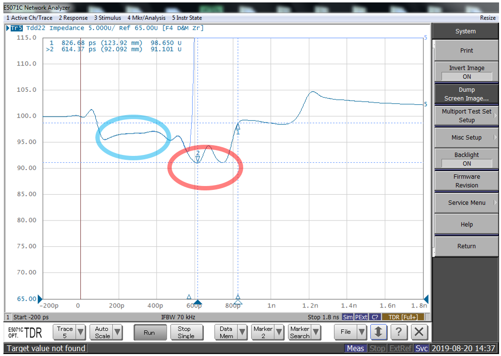
Task: Click the Print softkey
Action: point(466,51)
